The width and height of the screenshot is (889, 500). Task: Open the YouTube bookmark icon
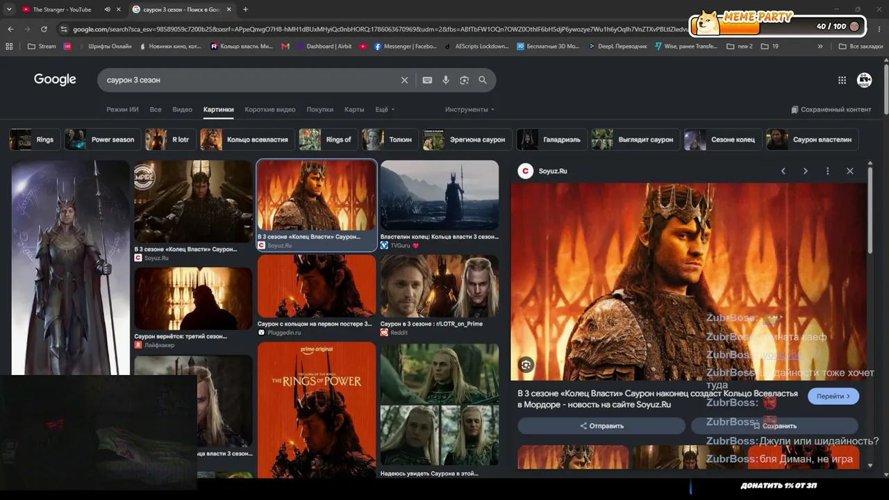363,47
